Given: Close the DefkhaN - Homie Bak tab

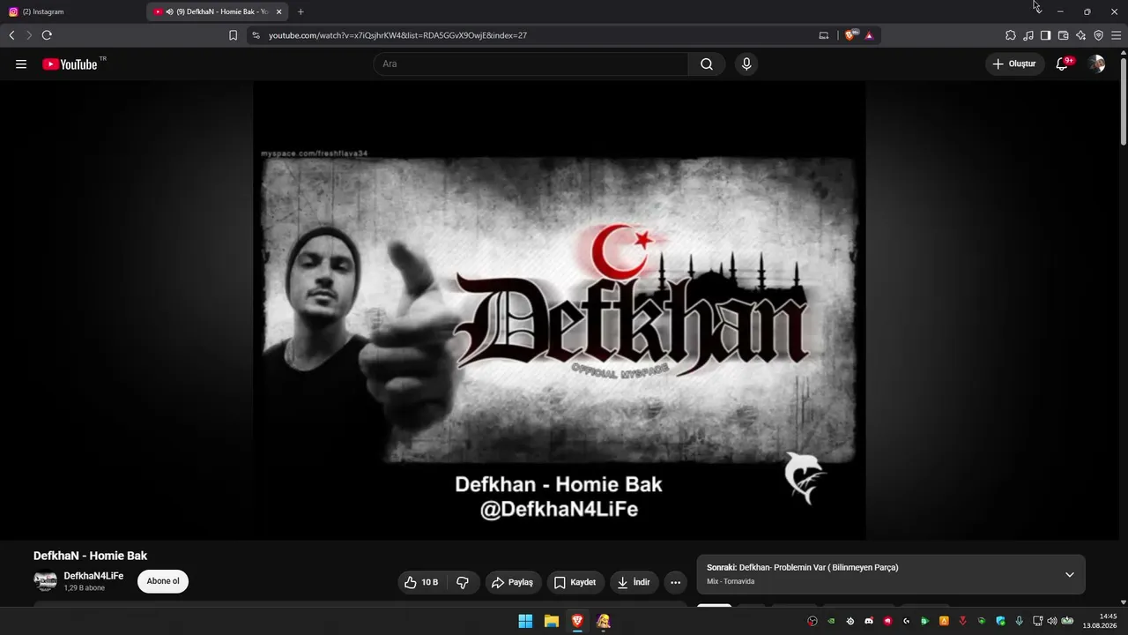Looking at the screenshot, I should point(278,11).
